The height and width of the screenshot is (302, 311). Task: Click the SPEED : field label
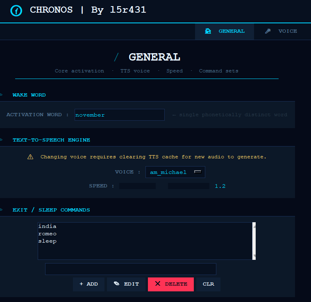point(101,186)
